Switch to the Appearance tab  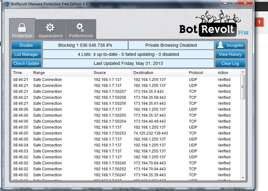[x=50, y=29]
